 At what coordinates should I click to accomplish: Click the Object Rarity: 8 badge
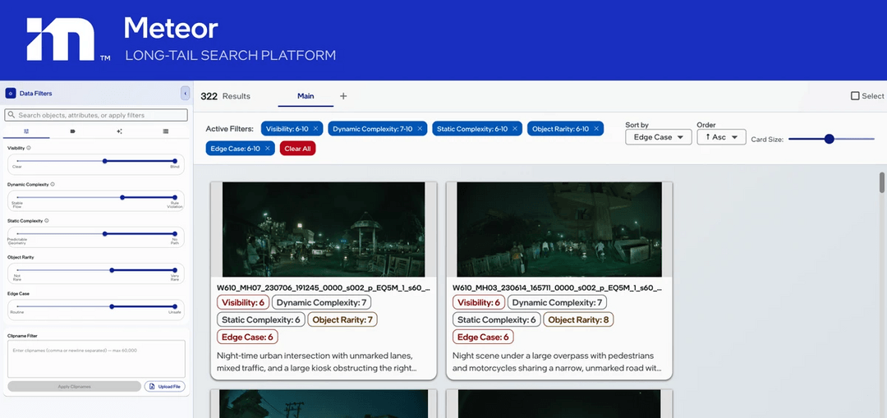pos(578,319)
